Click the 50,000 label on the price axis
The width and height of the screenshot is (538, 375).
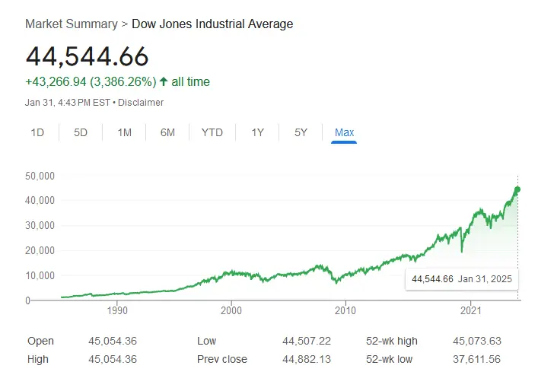(x=39, y=176)
